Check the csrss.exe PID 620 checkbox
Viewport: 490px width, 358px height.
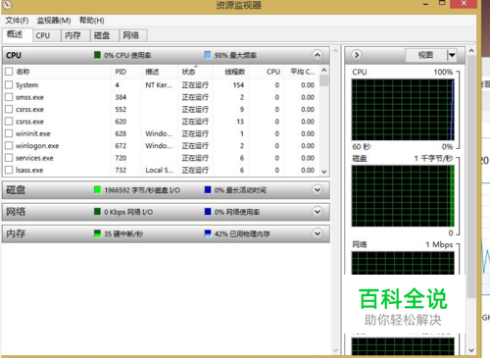(9, 122)
